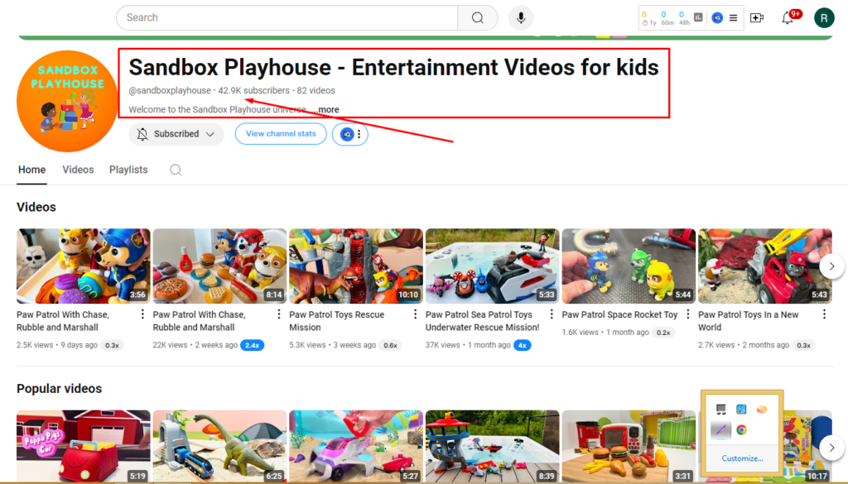This screenshot has width=848, height=484.
Task: Click the @sandboxplayhouse handle text
Action: [x=170, y=91]
